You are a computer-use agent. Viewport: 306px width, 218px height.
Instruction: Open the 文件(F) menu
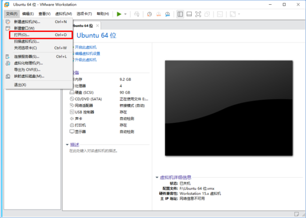click(12, 14)
